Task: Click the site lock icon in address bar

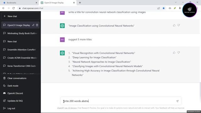Action: (19, 8)
